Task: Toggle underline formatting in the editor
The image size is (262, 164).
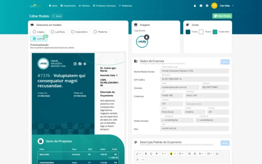Action: [x=151, y=154]
